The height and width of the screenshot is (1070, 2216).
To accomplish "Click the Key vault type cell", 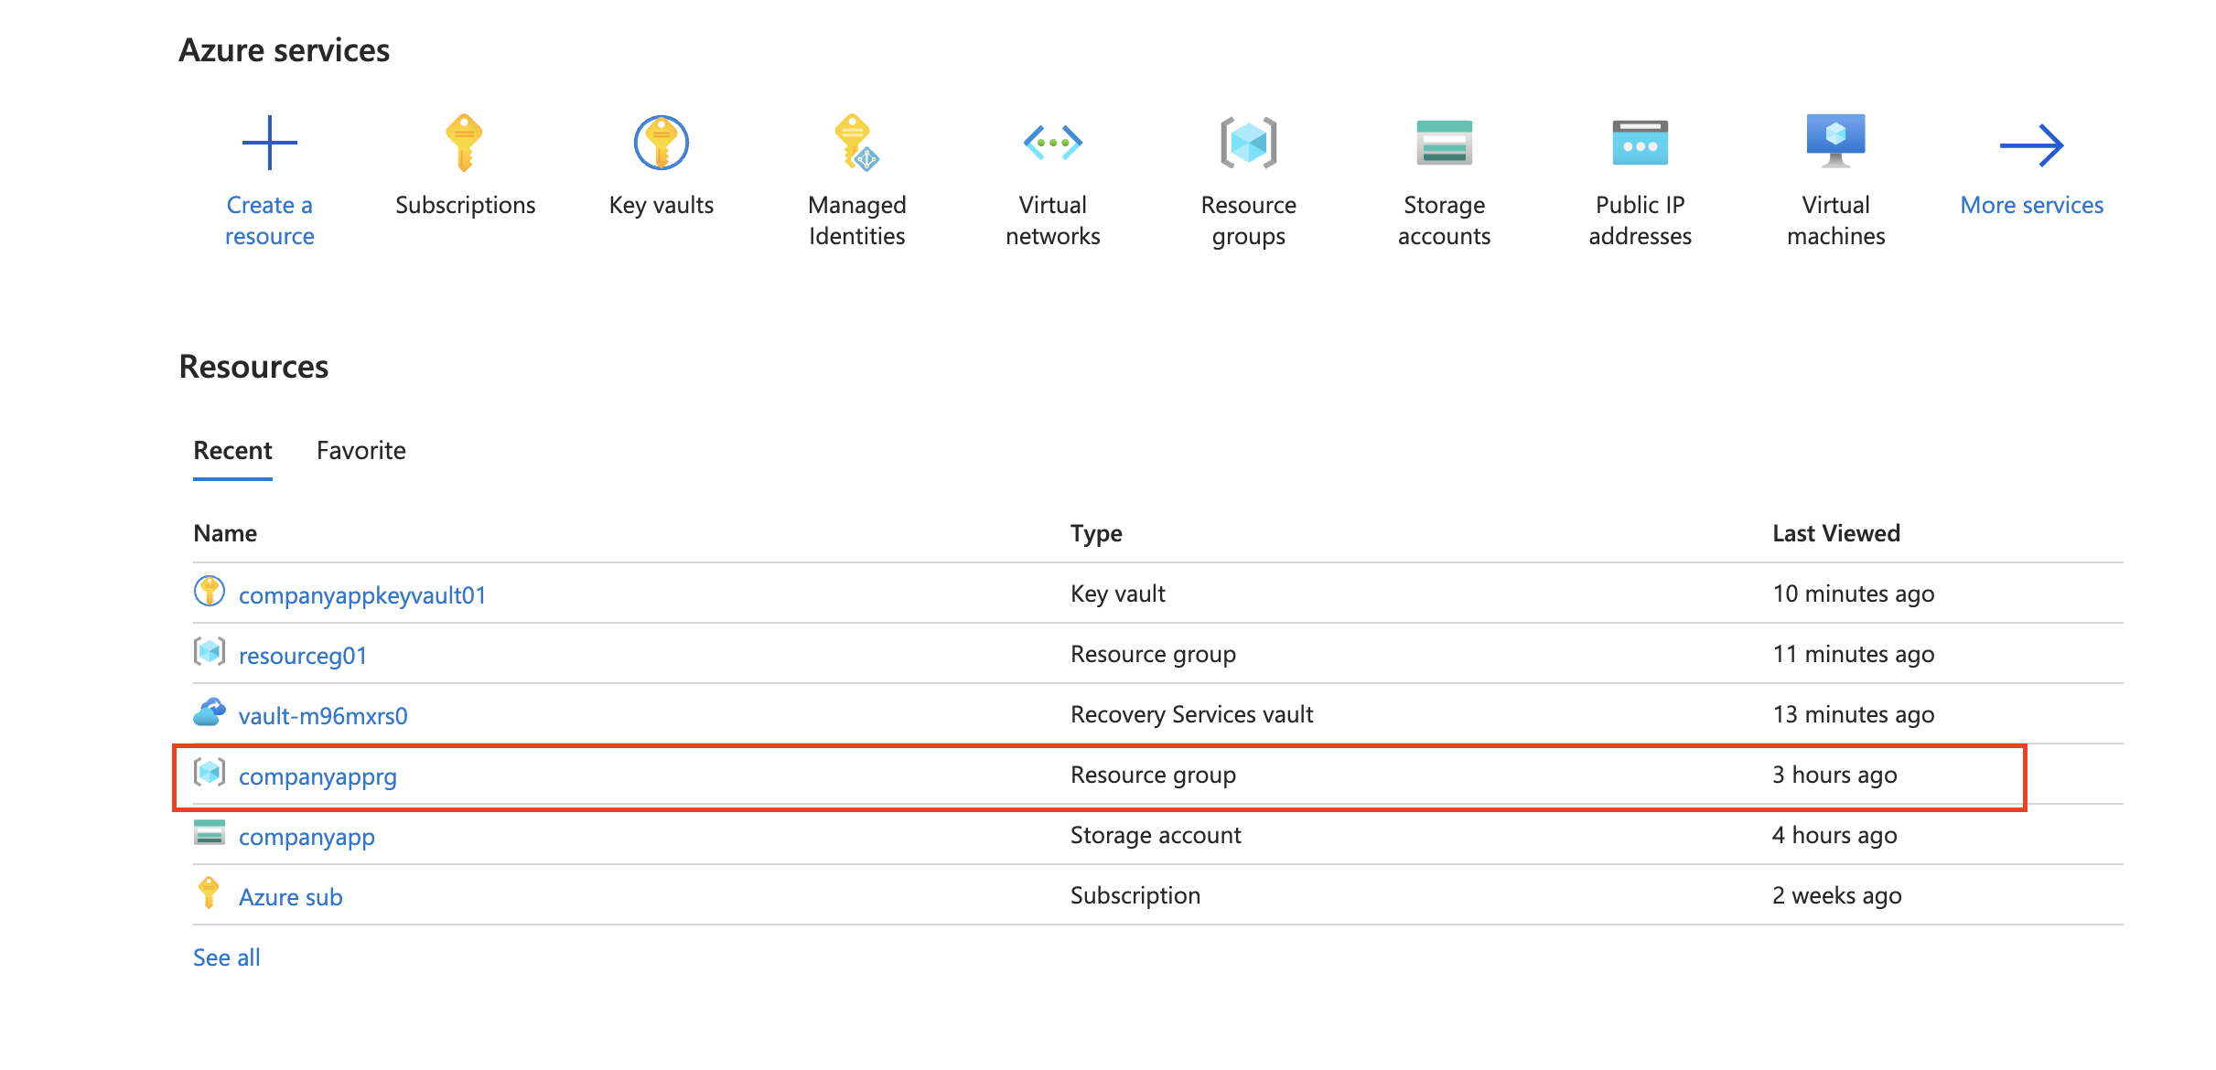I will [1118, 594].
